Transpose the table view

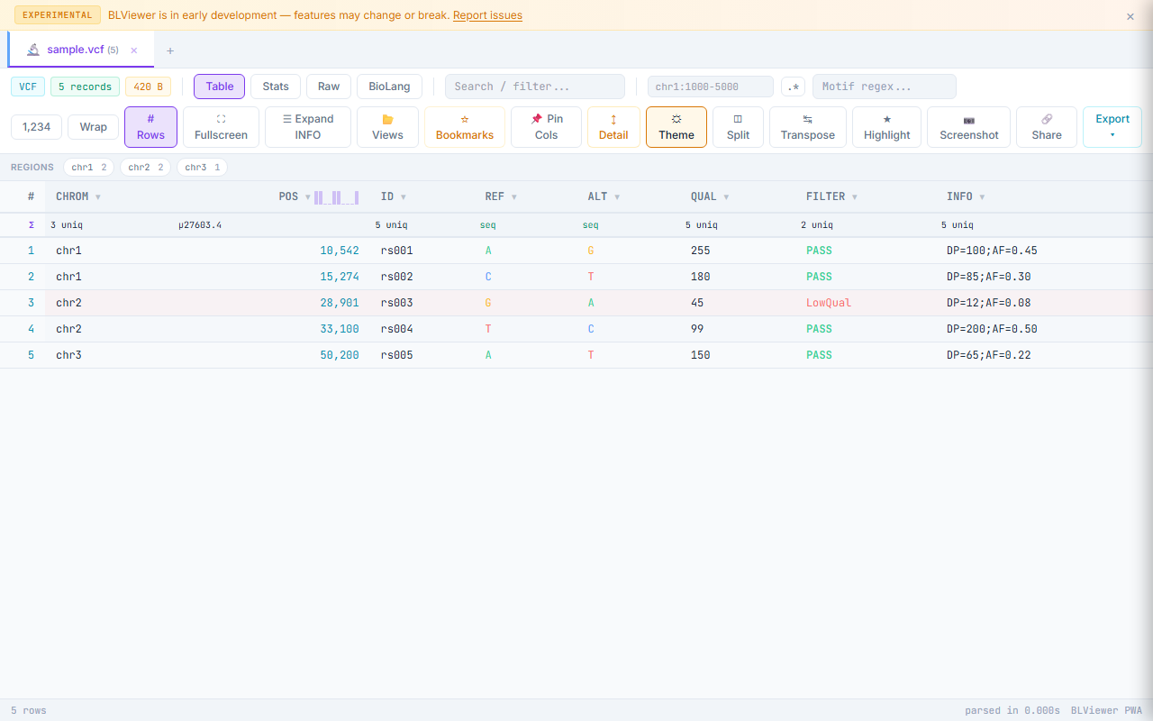click(807, 126)
